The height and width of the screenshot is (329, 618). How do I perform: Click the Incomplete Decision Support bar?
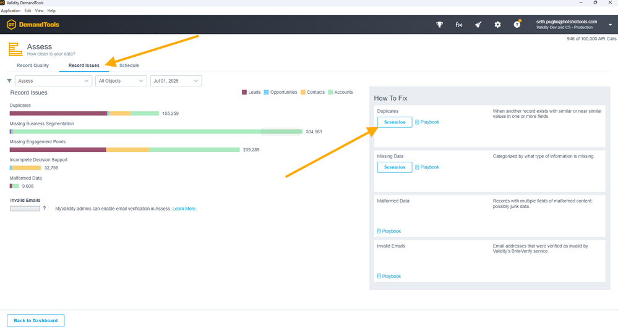25,168
